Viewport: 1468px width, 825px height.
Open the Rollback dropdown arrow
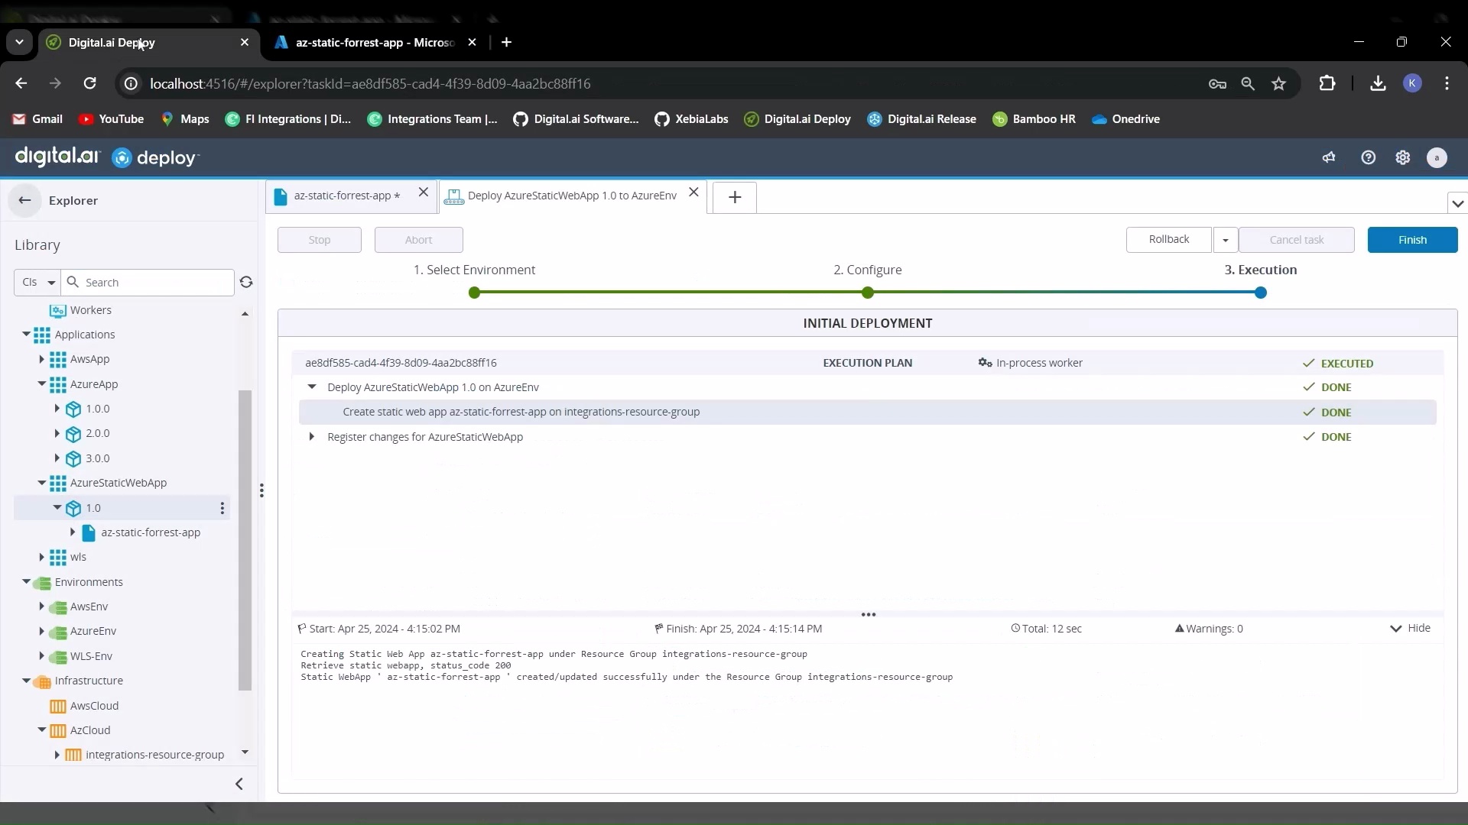pos(1225,240)
